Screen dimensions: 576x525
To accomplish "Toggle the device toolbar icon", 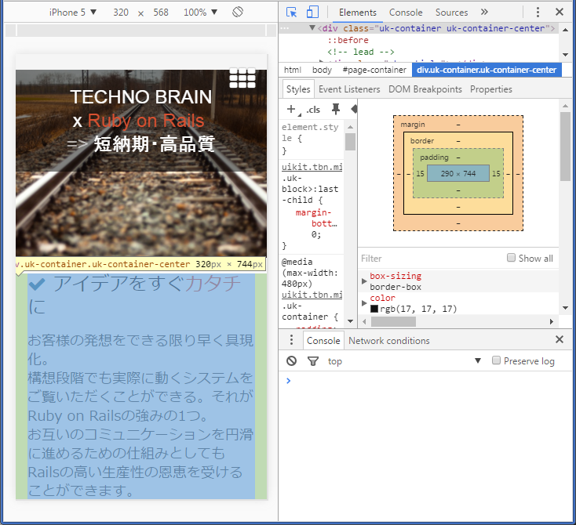I will pos(312,12).
